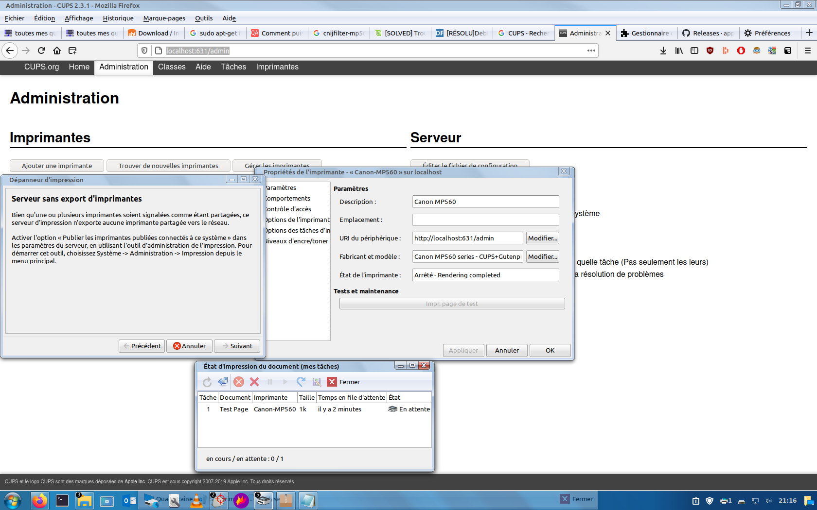Viewport: 817px width, 510px height.
Task: Click the release job play icon
Action: pyautogui.click(x=285, y=382)
